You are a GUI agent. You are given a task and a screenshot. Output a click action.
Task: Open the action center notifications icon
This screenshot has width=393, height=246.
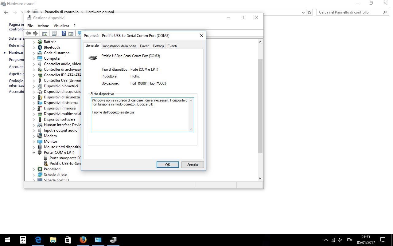tap(383, 240)
